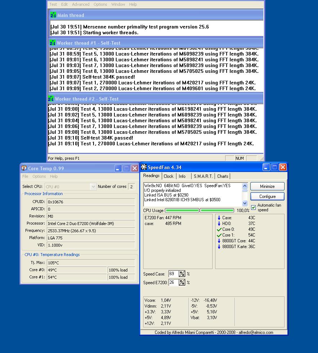Adjust the Speed Case spinner arrows

182,274
